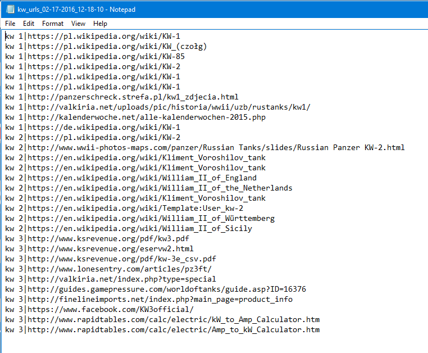Click the William_II_of_England URL line
Screen dimensions: 428x353
coord(131,178)
